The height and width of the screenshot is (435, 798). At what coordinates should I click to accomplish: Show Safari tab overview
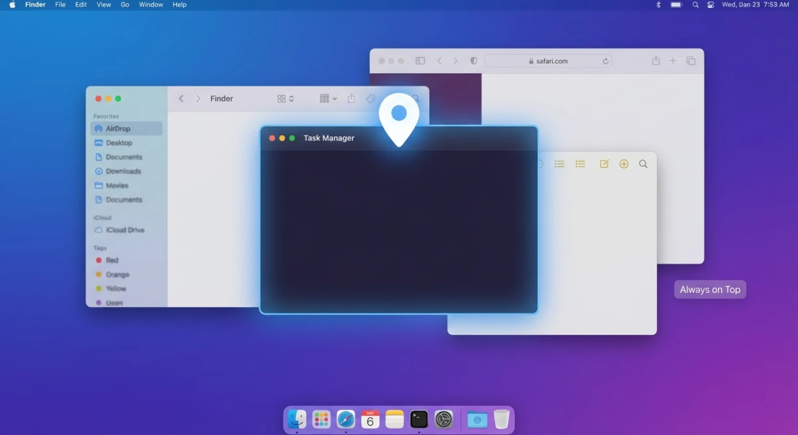[x=691, y=60]
